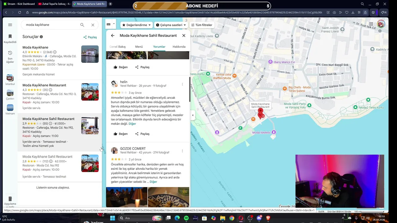The image size is (397, 223).
Task: Expand helin's review with Diğer
Action: click(132, 124)
